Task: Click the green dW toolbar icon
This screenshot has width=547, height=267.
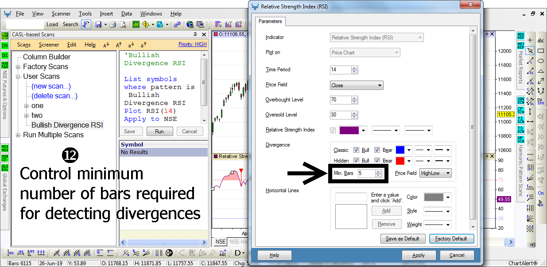Action: (x=136, y=24)
